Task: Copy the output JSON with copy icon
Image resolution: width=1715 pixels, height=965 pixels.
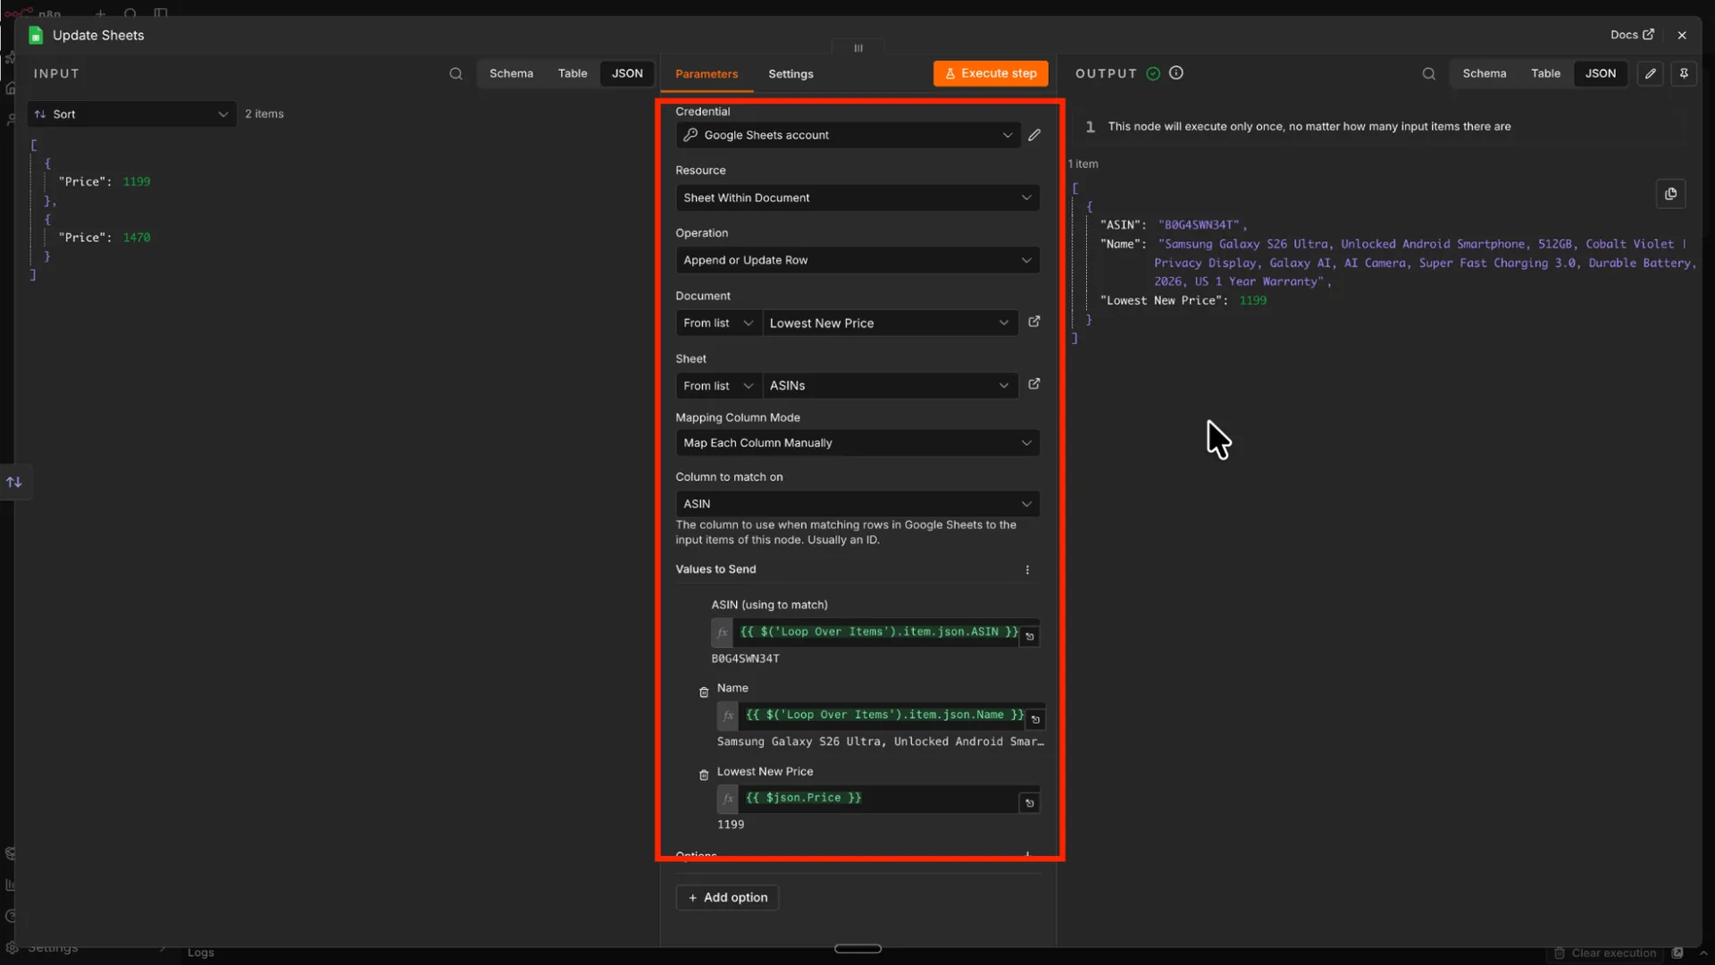Action: pyautogui.click(x=1670, y=194)
